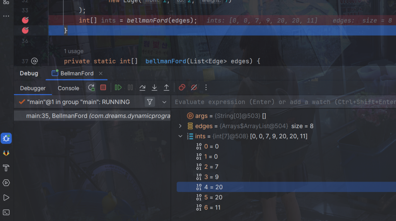Open the Terminal tool window
The height and width of the screenshot is (221, 396).
[6, 212]
